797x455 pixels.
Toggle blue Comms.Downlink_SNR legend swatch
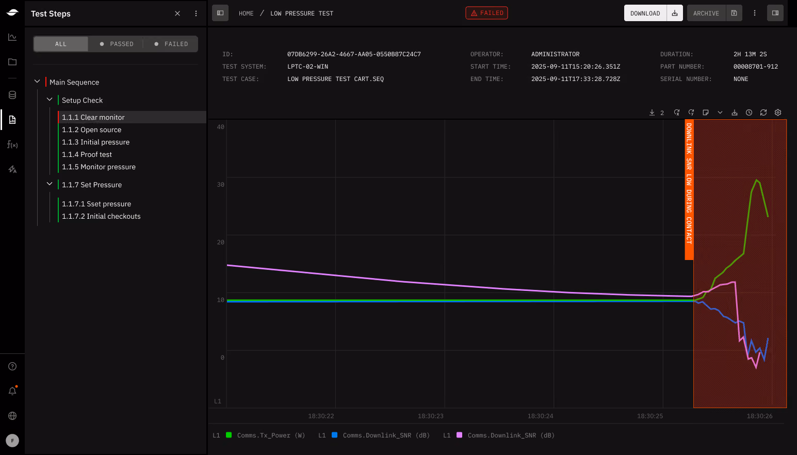(334, 435)
